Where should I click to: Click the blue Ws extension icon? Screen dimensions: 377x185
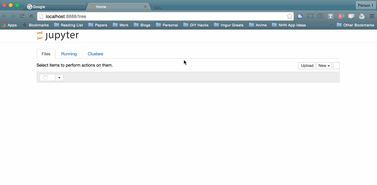tap(300, 16)
